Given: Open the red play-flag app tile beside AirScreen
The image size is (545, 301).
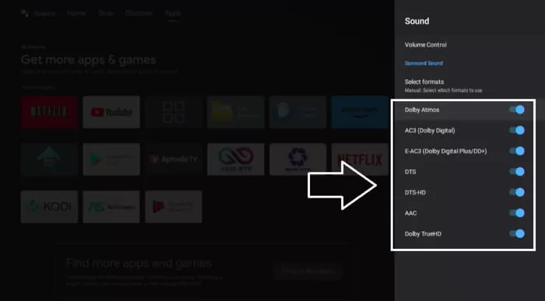Looking at the screenshot, I should pyautogui.click(x=174, y=207).
